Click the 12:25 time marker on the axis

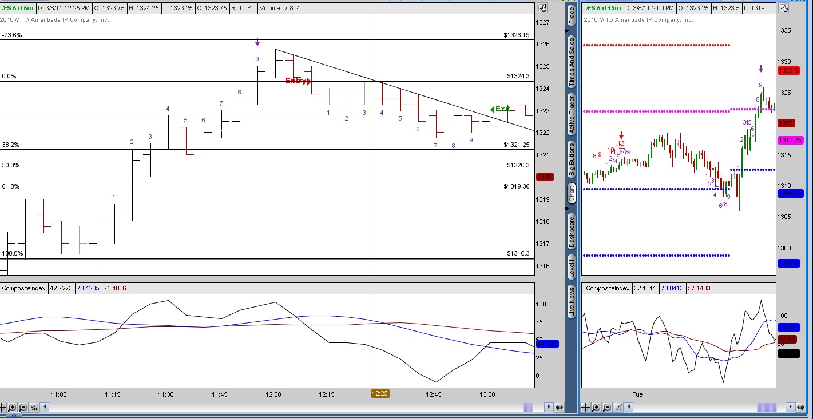380,394
